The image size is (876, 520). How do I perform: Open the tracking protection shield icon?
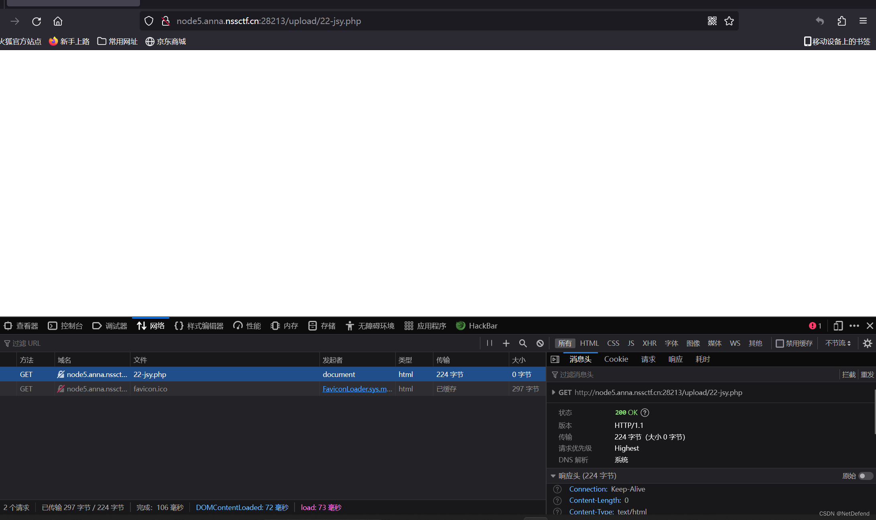149,21
